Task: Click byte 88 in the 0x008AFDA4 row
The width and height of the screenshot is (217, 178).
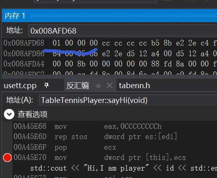Action: tap(155, 64)
